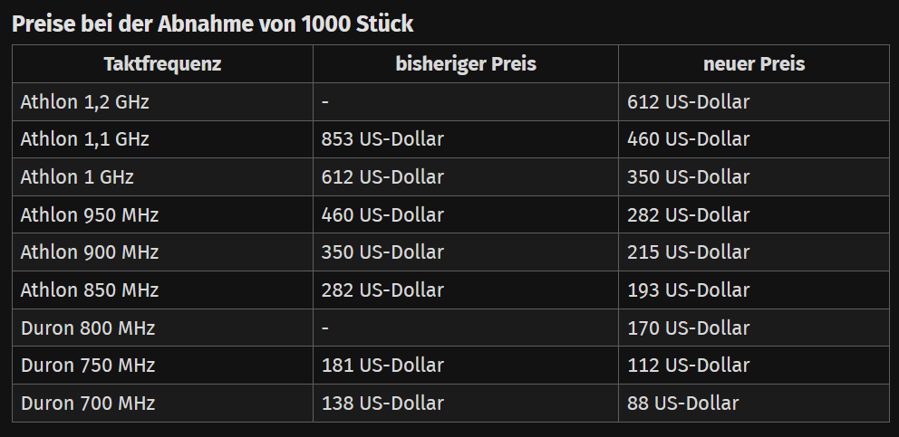Click the 170 US-Dollar new price
The width and height of the screenshot is (899, 437).
(x=689, y=328)
